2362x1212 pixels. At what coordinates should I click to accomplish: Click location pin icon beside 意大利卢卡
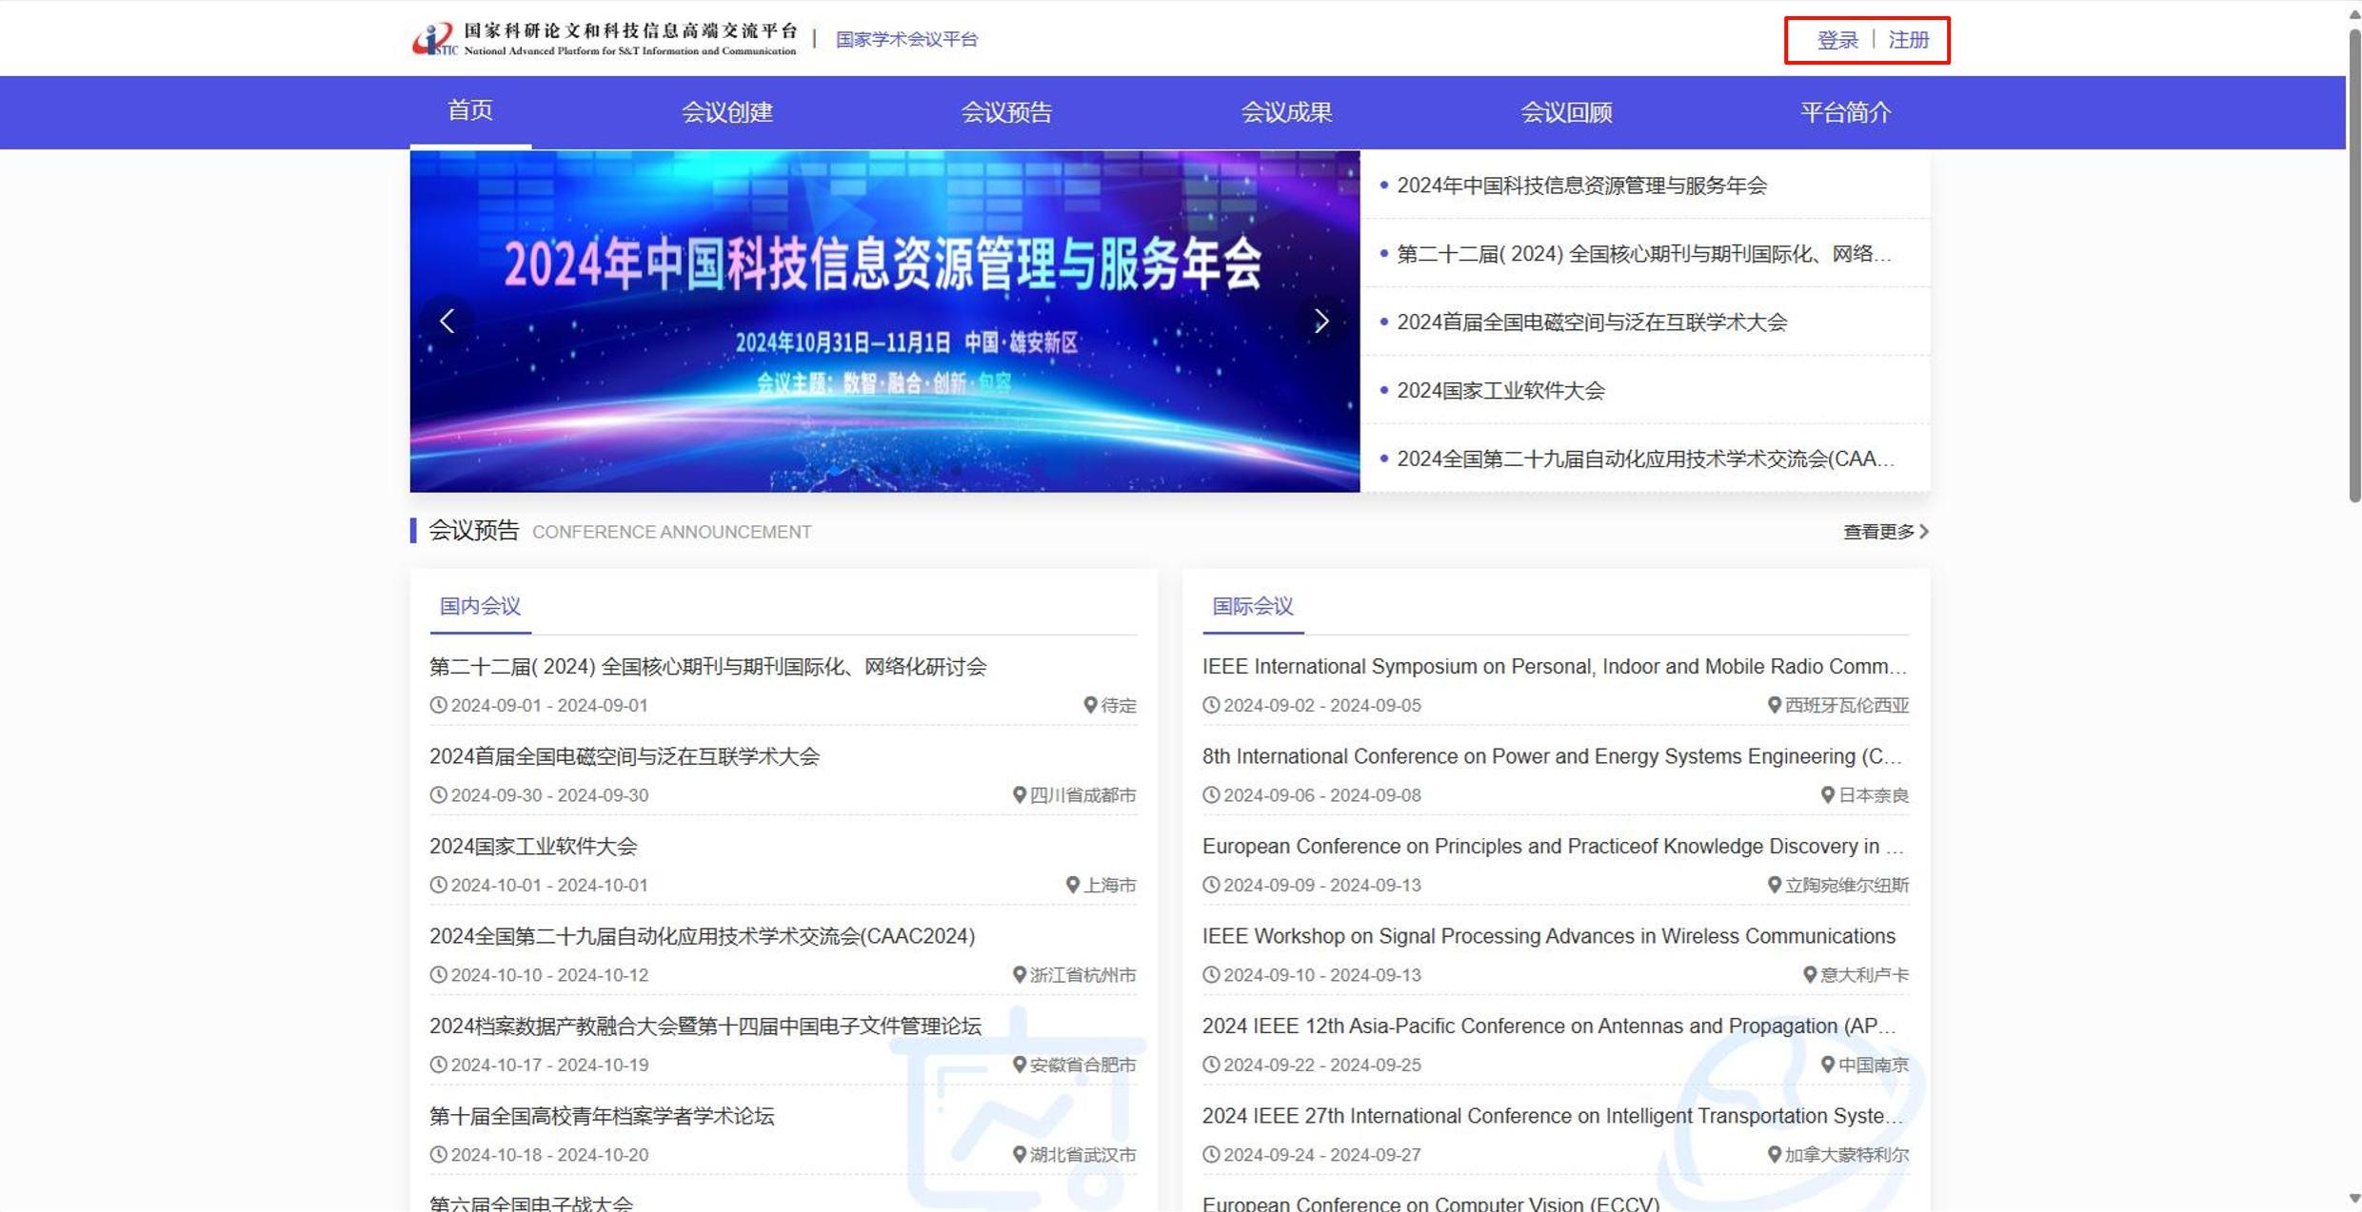1809,974
